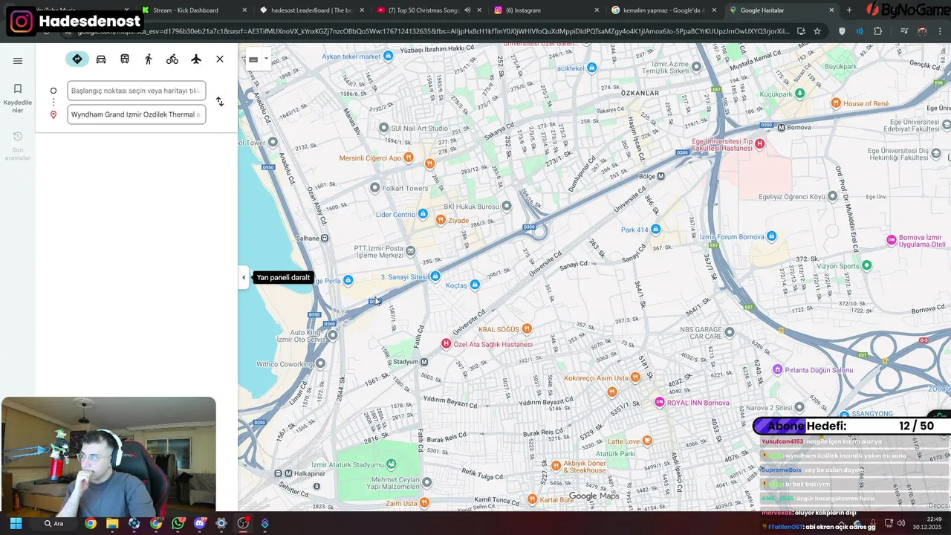
Task: Select Vizyon Sports marker
Action: [866, 265]
